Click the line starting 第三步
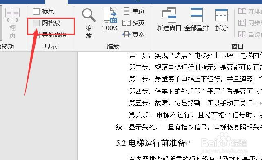The image size is (262, 160). pyautogui.click(x=195, y=79)
